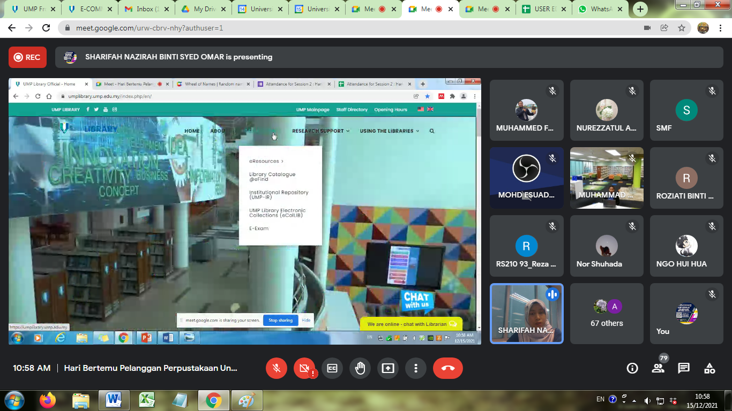Image resolution: width=732 pixels, height=411 pixels.
Task: Click E-Exam menu entry
Action: tap(259, 229)
